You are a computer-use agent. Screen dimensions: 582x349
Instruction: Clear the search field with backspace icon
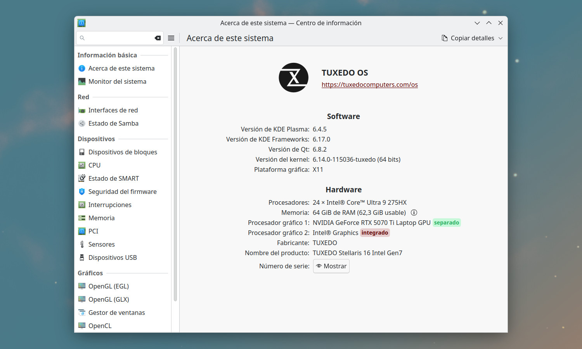coord(158,38)
